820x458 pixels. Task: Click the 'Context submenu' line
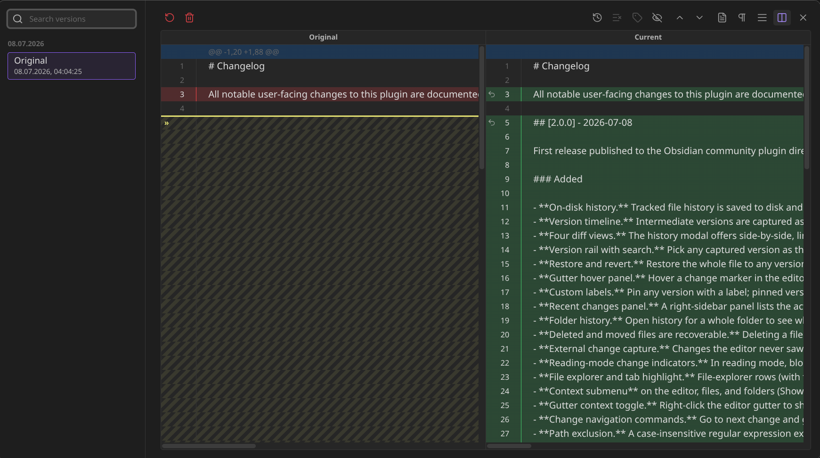[645, 391]
